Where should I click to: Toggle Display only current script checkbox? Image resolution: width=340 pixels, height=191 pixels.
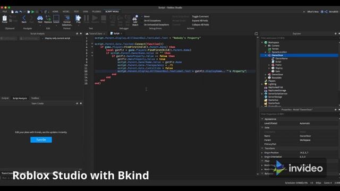[42, 38]
